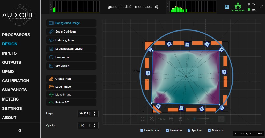Open the METERS page
265x138 pixels.
[10, 99]
